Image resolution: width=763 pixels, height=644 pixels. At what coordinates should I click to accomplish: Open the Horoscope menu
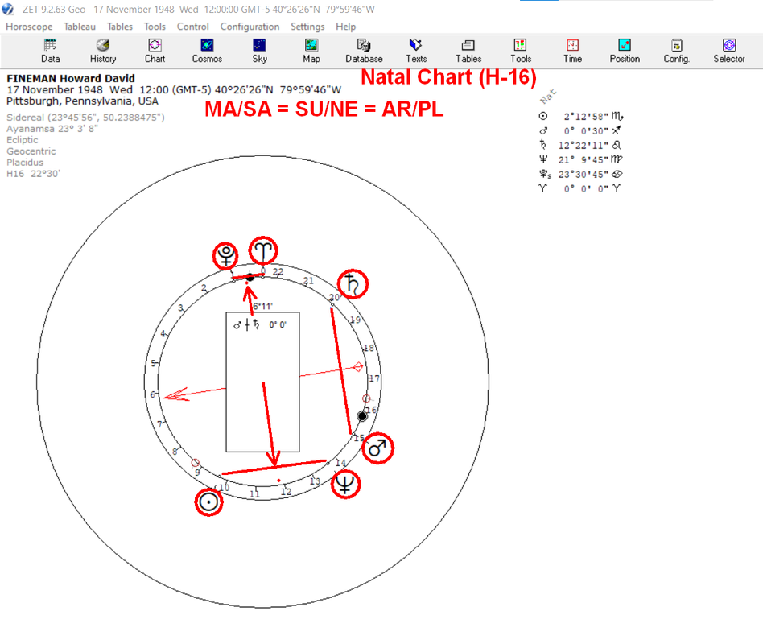[29, 27]
